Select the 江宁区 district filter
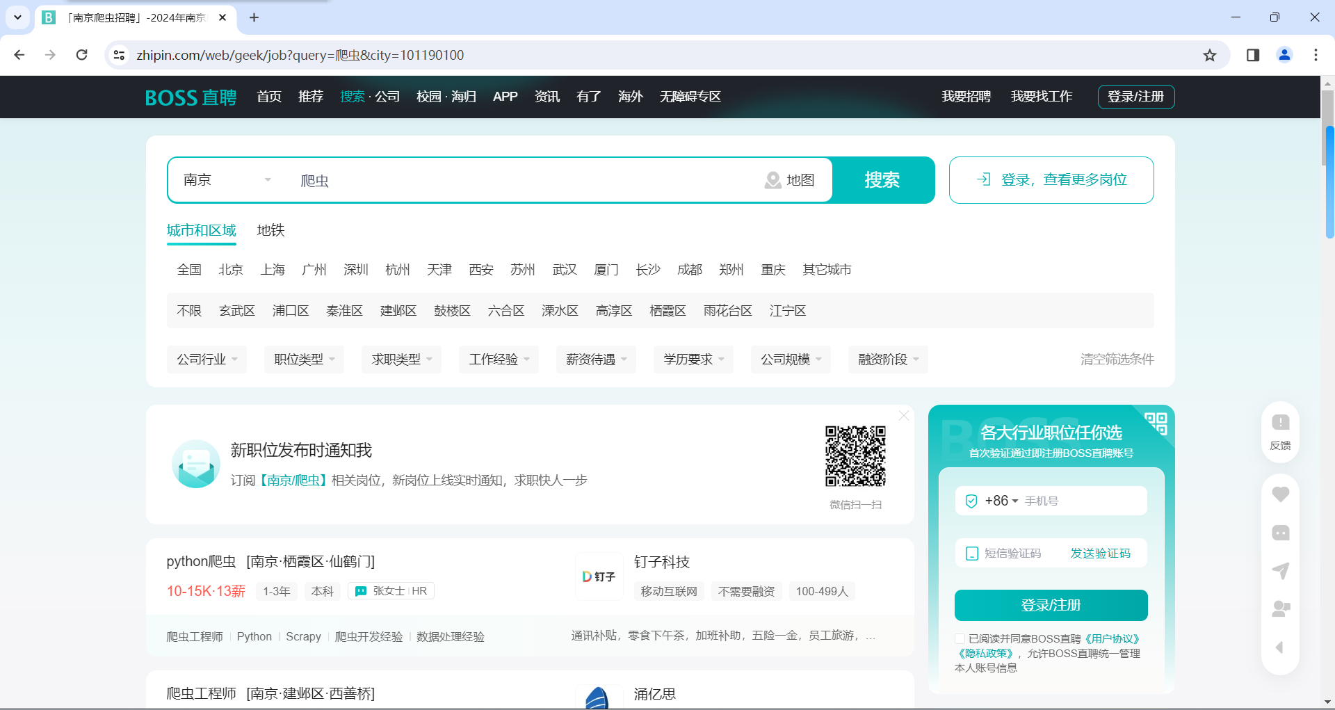1335x710 pixels. pyautogui.click(x=788, y=311)
